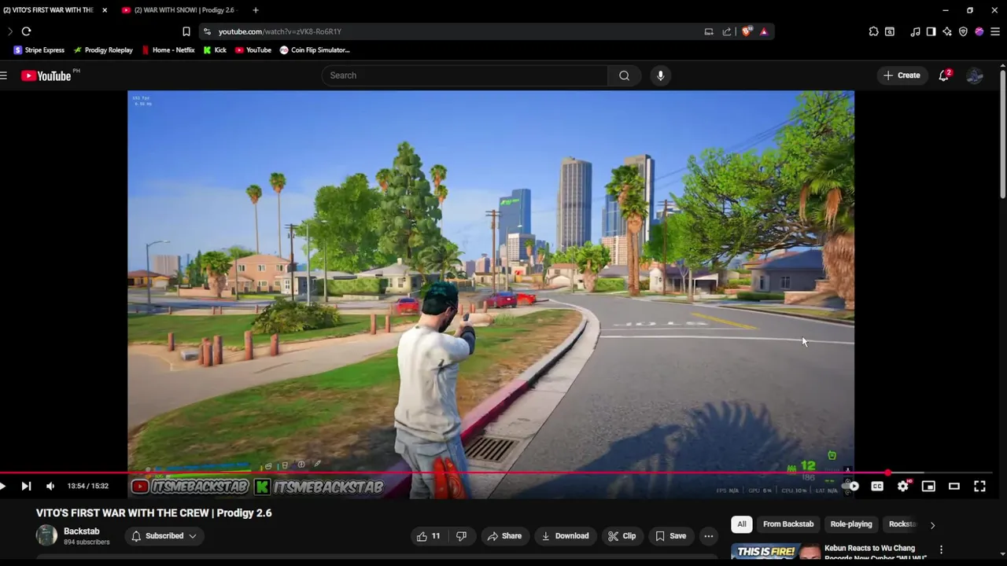Like the video
Screen dimensions: 1007x566
tap(427, 536)
